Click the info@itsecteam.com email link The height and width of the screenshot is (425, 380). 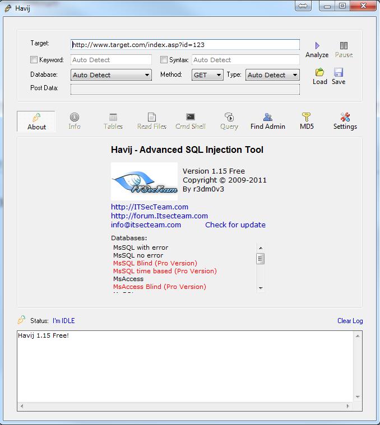pos(146,225)
